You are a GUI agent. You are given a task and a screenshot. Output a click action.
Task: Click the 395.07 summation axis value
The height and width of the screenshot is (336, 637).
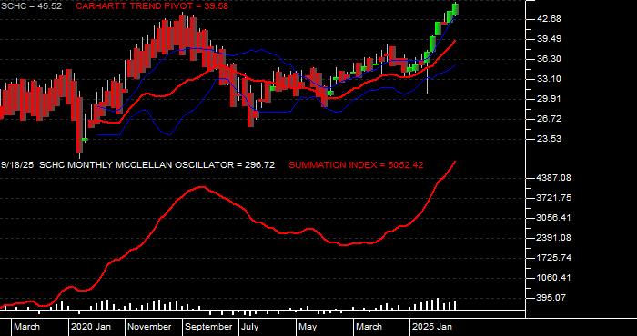551,298
